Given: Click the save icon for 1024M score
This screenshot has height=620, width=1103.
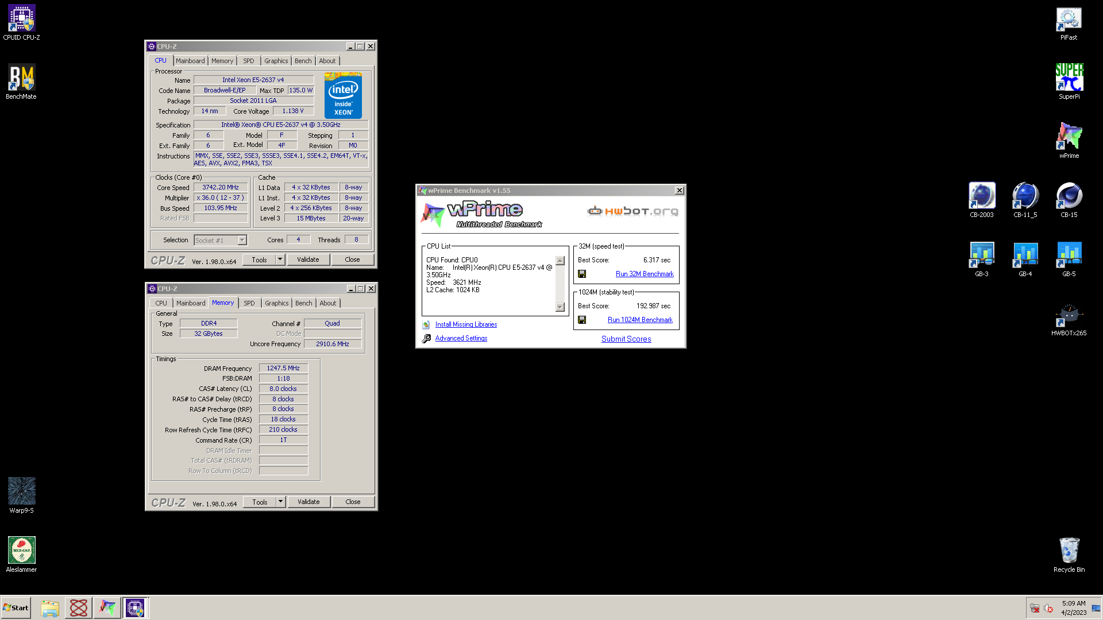Looking at the screenshot, I should pos(582,320).
